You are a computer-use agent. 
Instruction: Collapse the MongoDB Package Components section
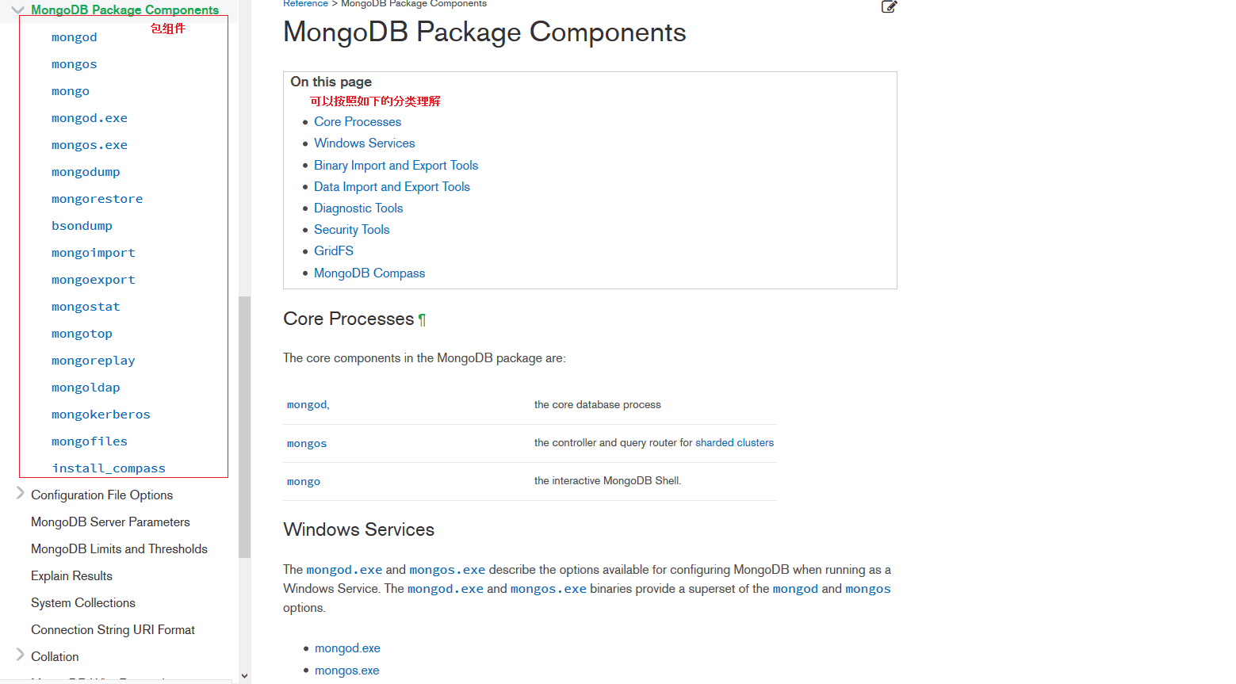click(17, 10)
